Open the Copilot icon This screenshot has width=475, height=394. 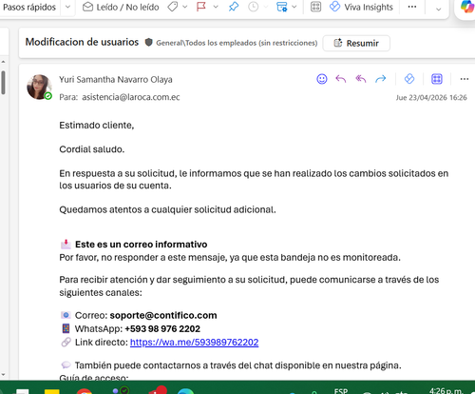tap(467, 7)
